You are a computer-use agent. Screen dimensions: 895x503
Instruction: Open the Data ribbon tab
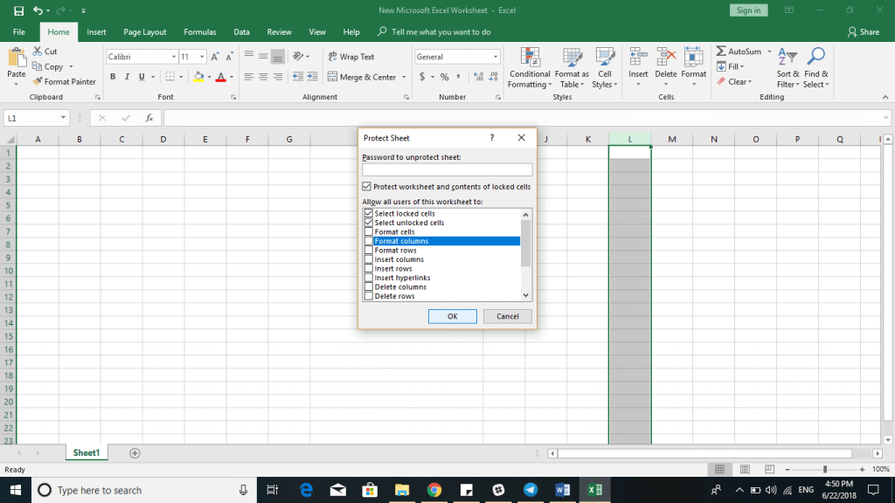[x=242, y=31]
